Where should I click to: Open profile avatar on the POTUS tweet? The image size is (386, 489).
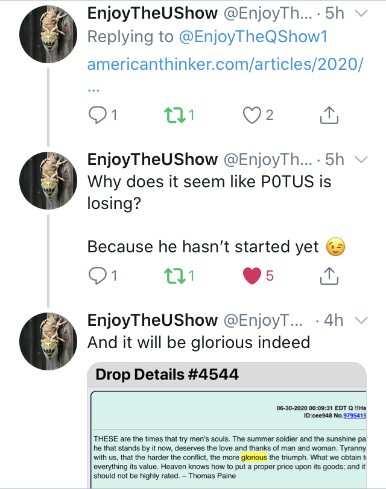click(48, 181)
